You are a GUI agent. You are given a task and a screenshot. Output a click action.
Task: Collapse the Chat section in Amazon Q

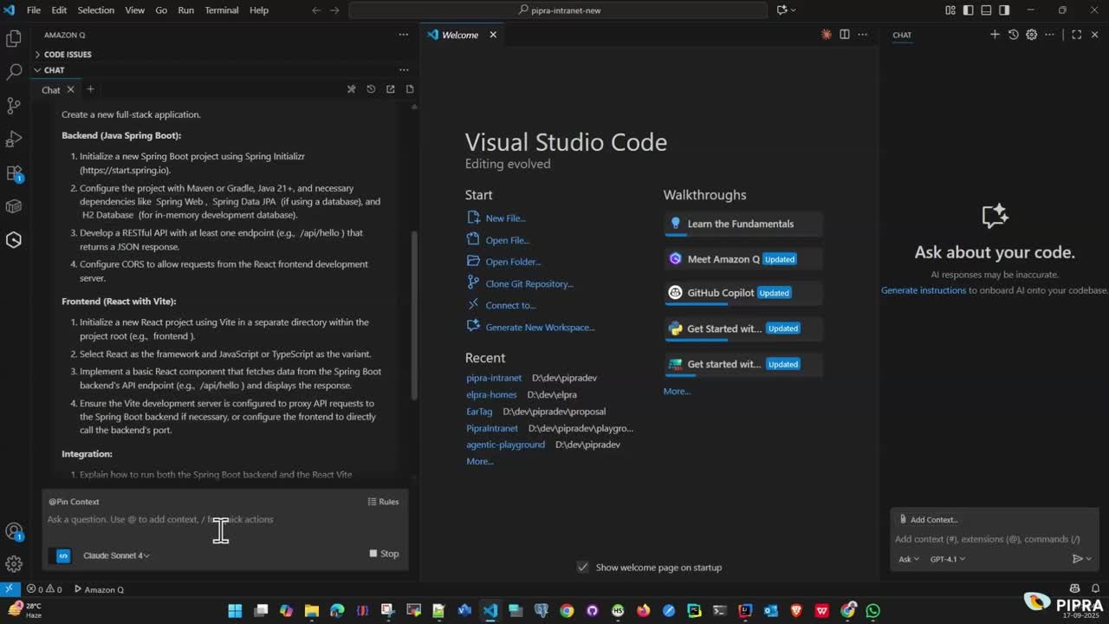(x=54, y=70)
